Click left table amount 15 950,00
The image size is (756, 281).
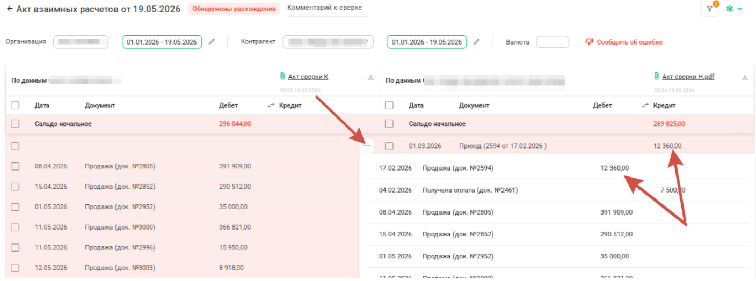[233, 248]
